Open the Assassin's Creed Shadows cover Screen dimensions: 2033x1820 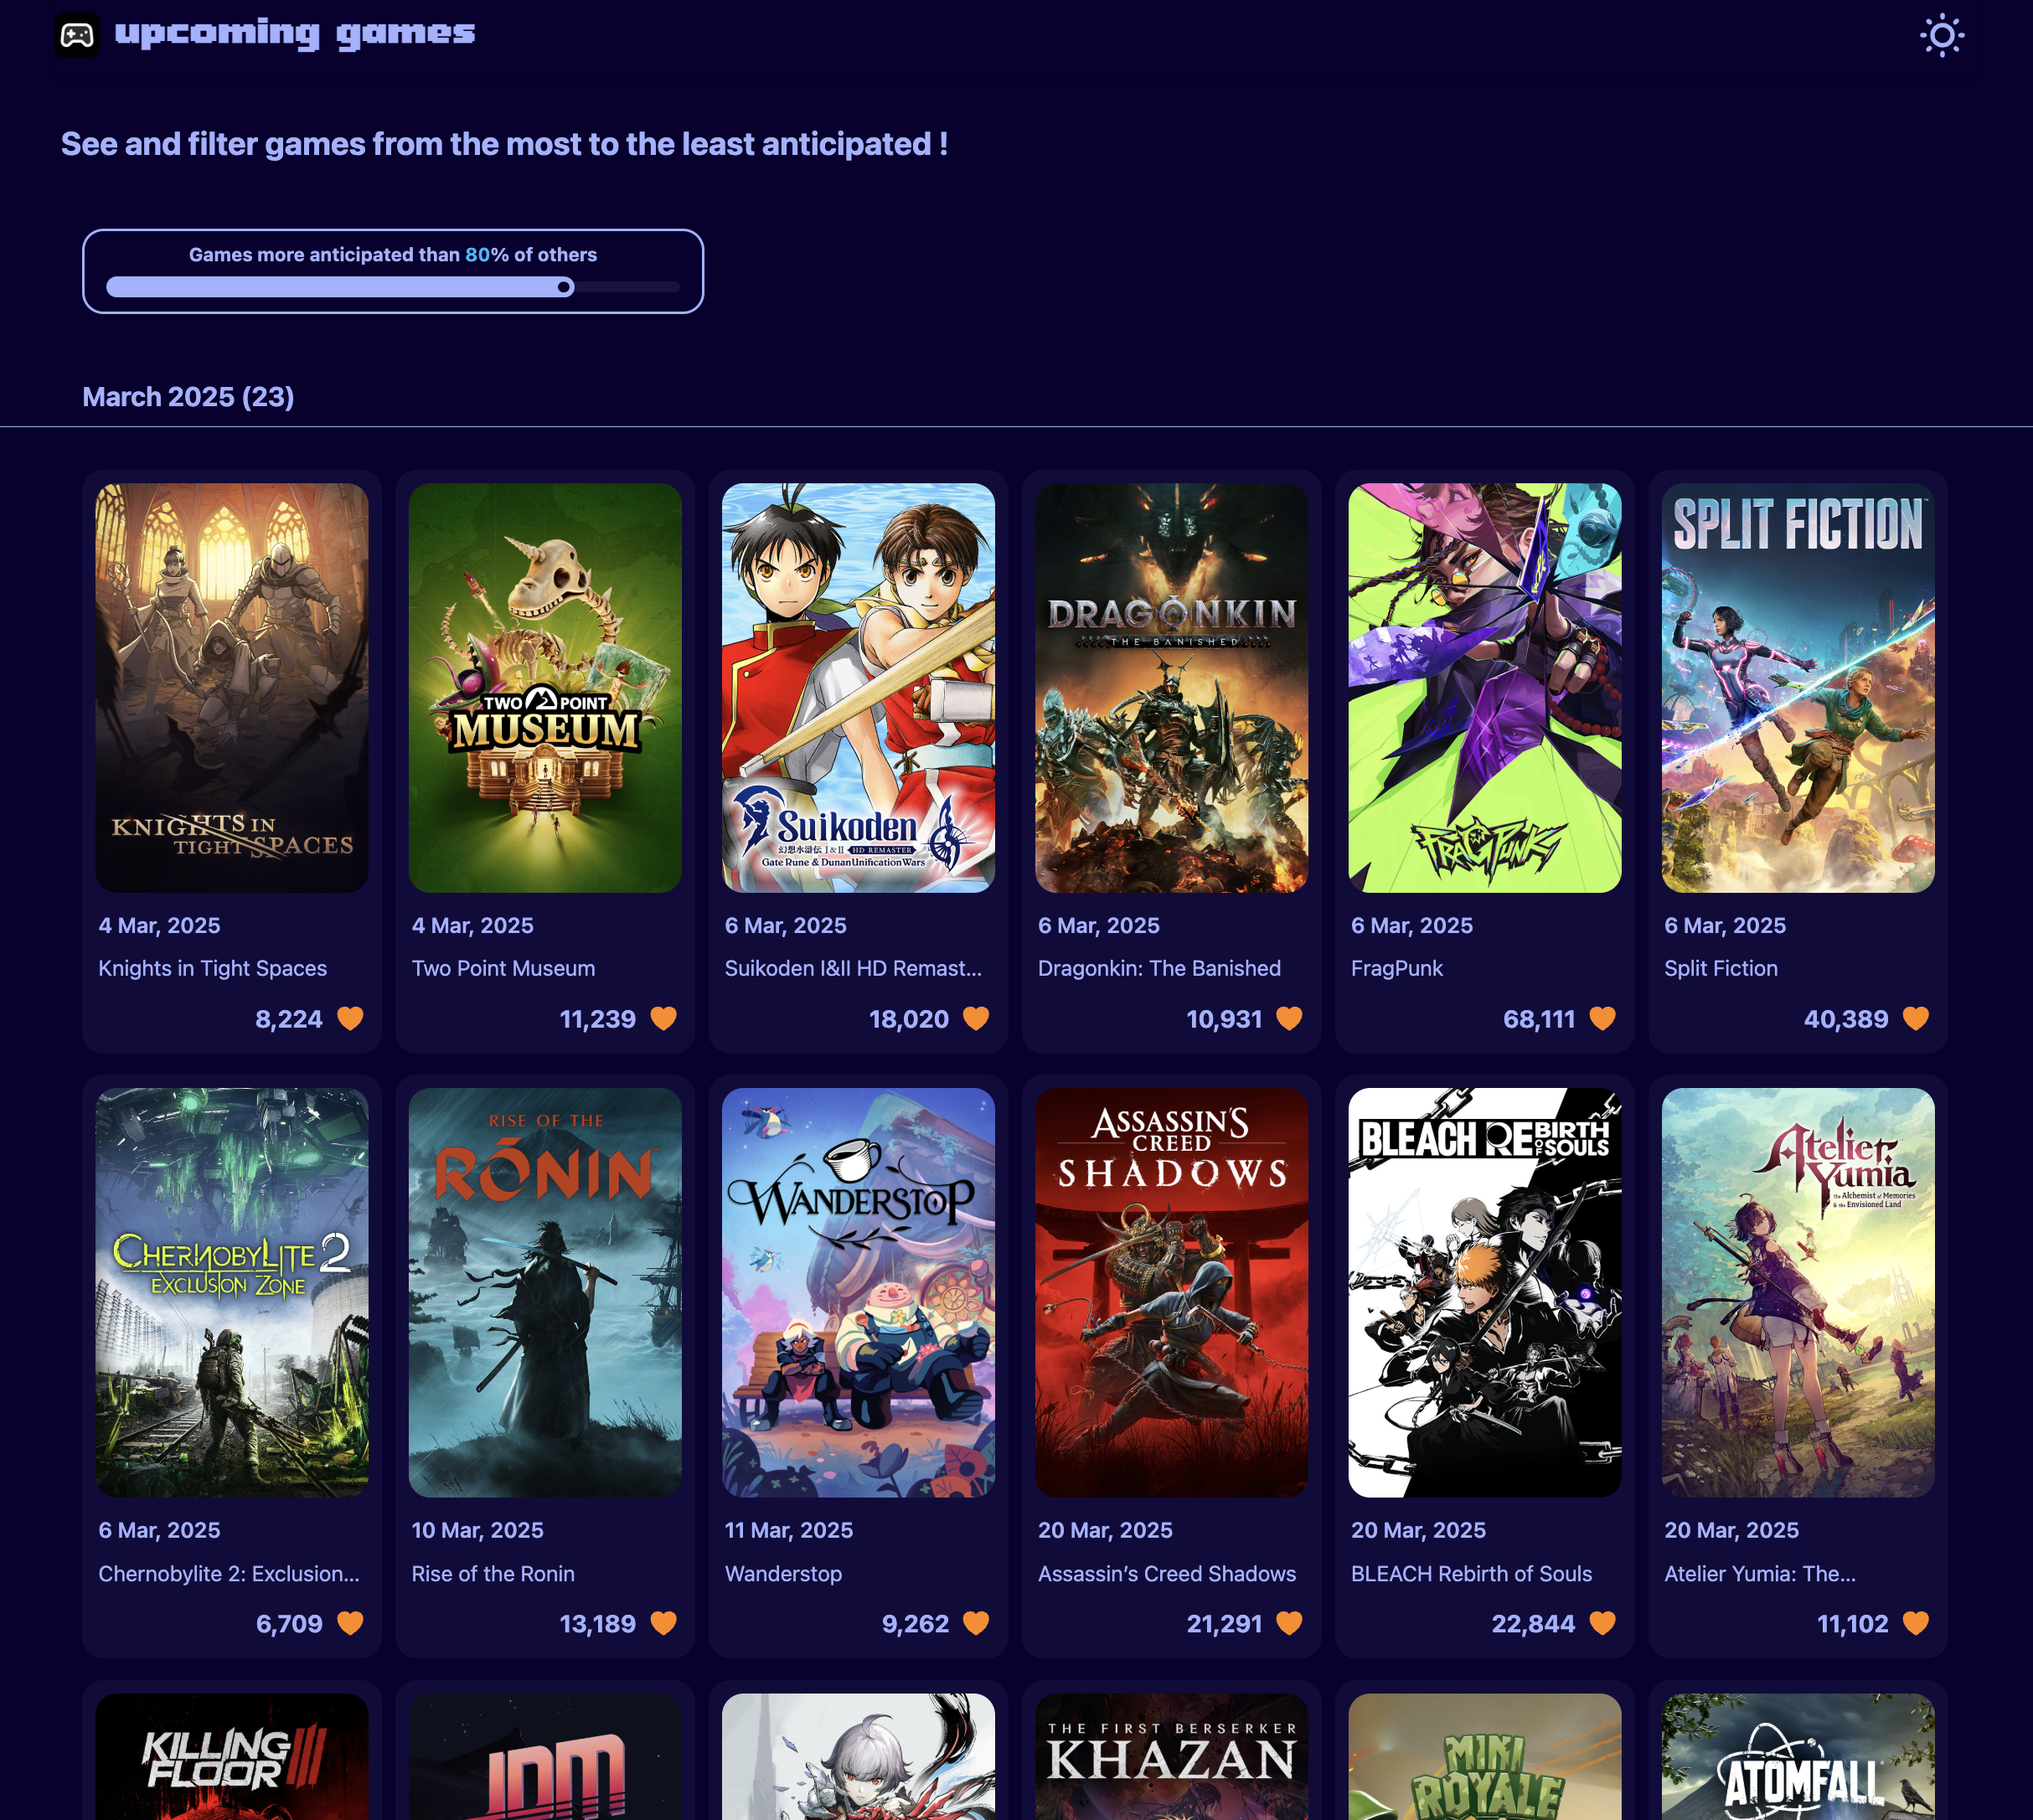pos(1171,1292)
